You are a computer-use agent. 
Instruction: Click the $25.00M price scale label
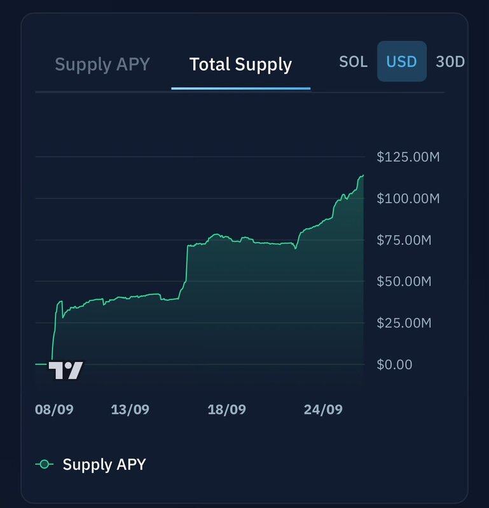pos(404,323)
